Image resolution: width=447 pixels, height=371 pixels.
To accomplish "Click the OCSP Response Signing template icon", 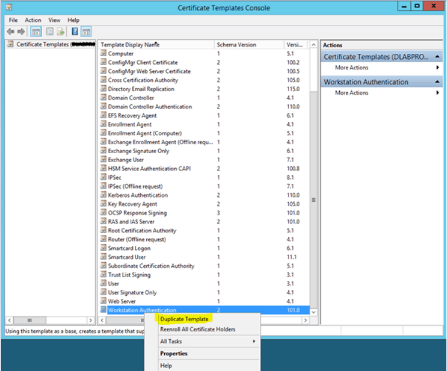I will 104,212.
